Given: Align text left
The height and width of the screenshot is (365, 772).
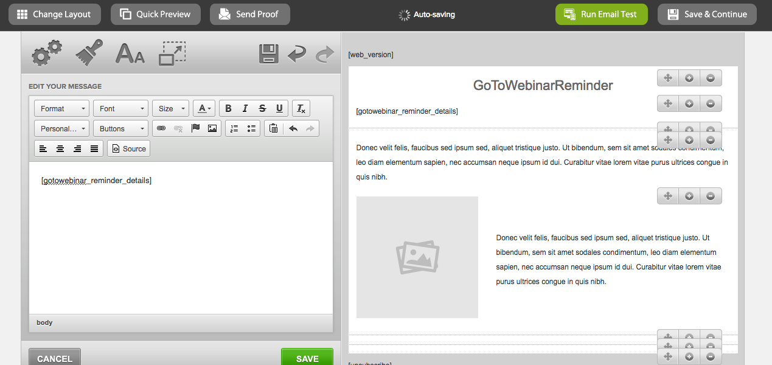Looking at the screenshot, I should coord(43,148).
